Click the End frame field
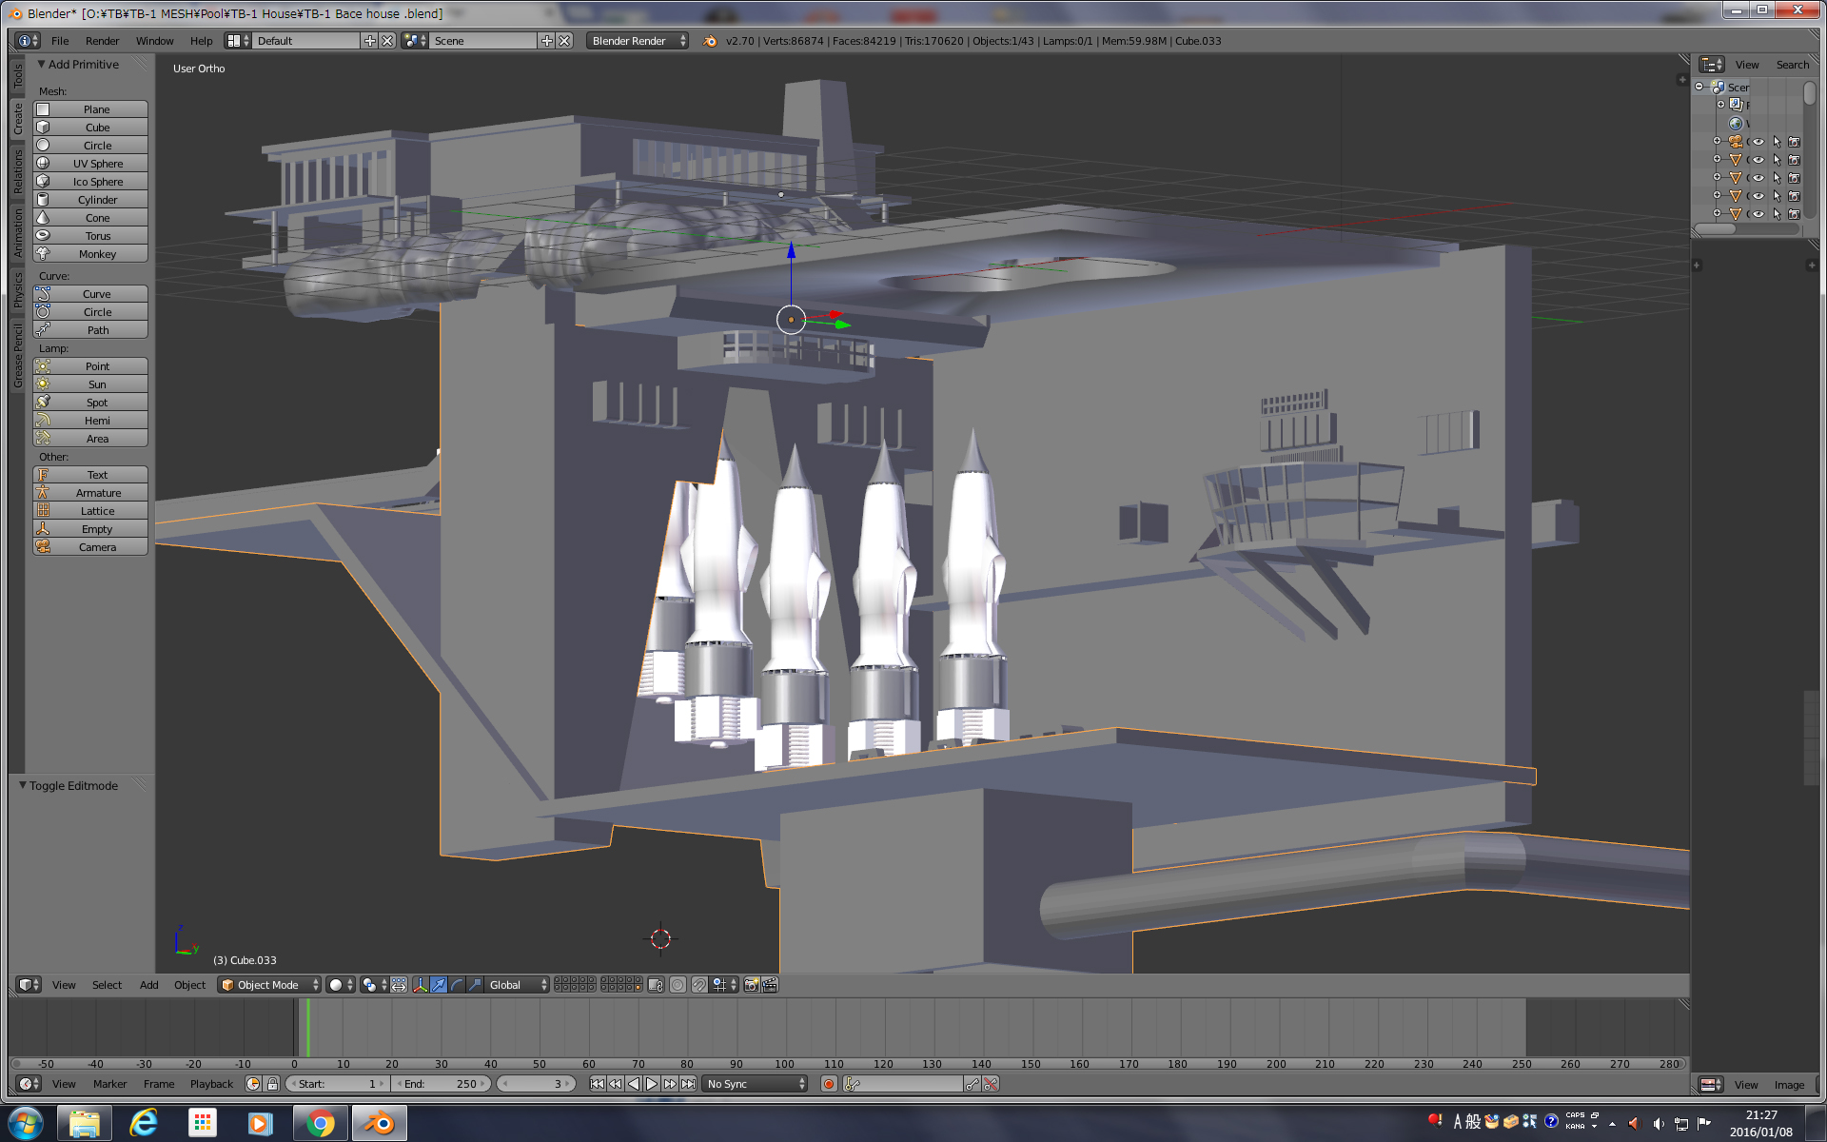Viewport: 1827px width, 1142px height. (x=441, y=1084)
